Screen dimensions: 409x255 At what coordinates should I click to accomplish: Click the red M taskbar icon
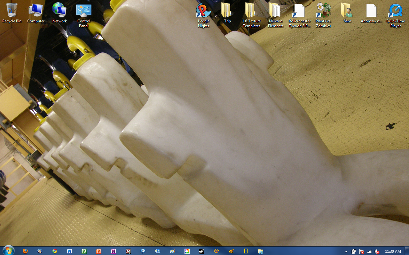pos(128,251)
